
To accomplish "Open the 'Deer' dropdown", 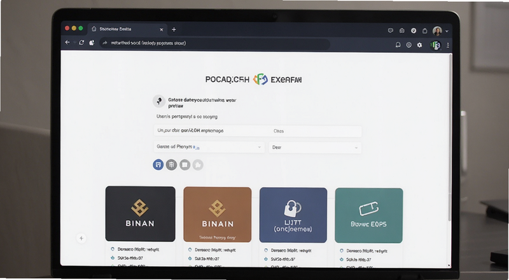I will [315, 148].
